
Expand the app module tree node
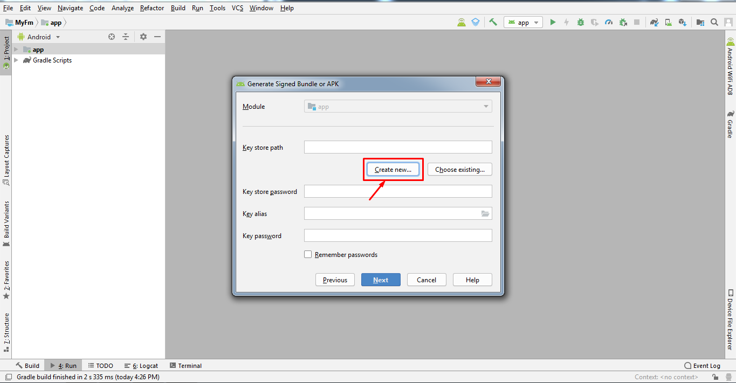point(16,50)
